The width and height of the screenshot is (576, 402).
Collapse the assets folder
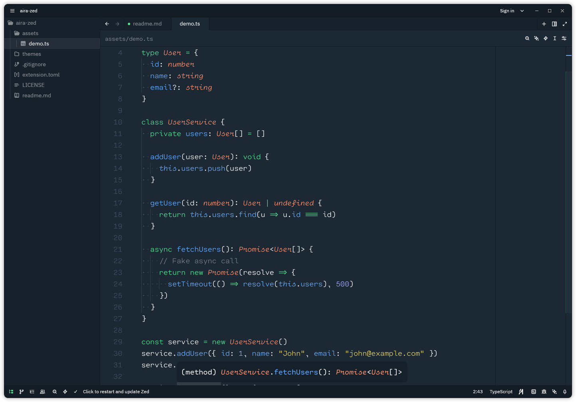pyautogui.click(x=52, y=33)
